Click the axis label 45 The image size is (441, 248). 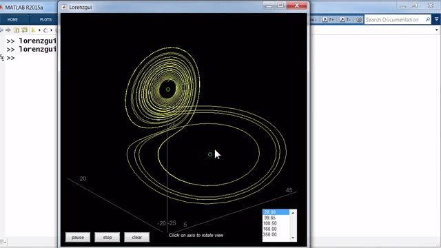click(x=289, y=190)
